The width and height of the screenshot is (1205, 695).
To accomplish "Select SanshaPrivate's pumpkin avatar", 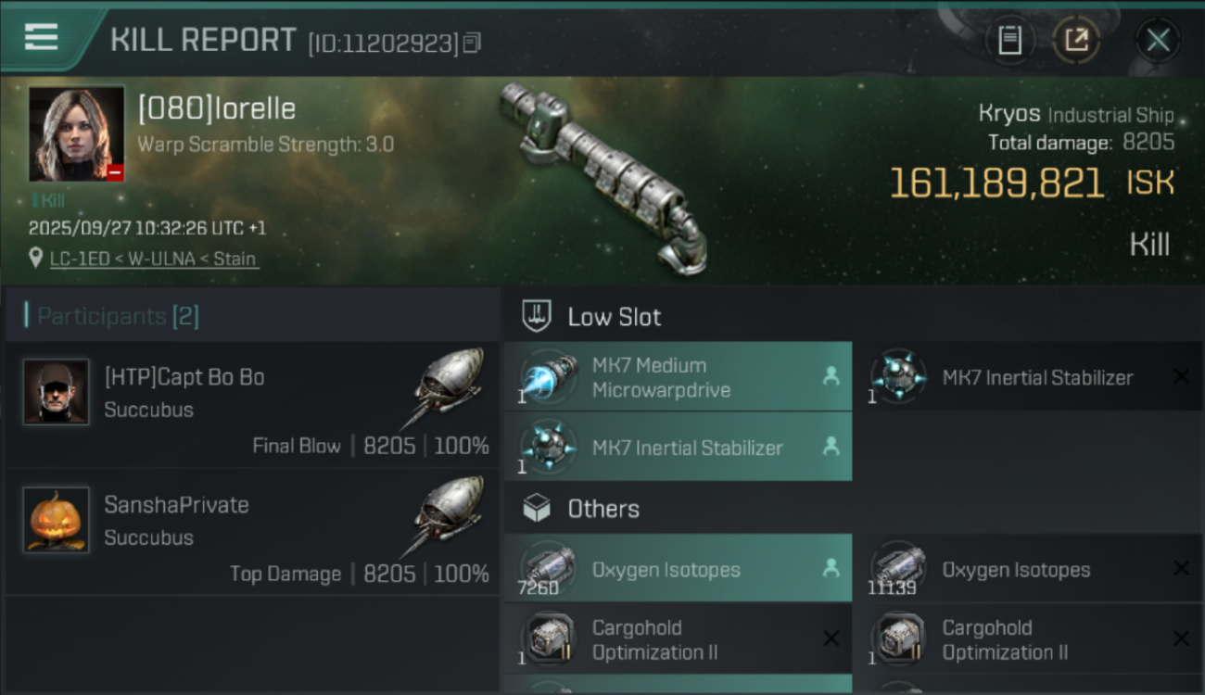I will 56,520.
